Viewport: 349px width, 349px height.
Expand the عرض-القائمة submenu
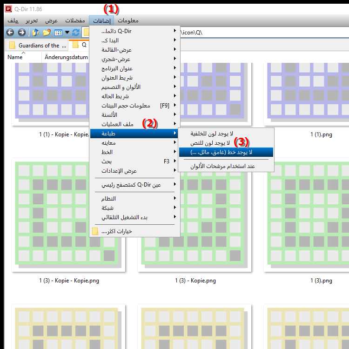[x=134, y=50]
